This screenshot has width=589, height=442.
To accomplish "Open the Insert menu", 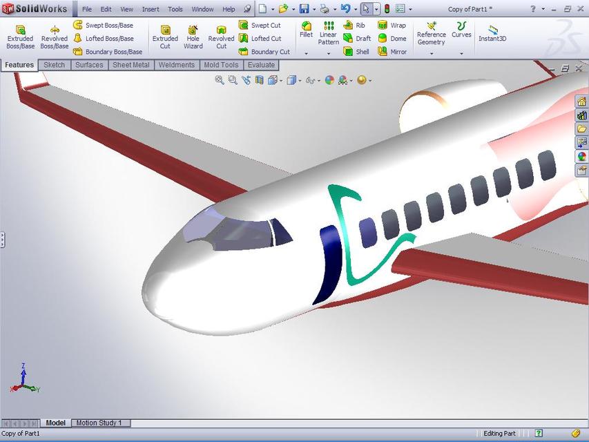I will point(151,9).
